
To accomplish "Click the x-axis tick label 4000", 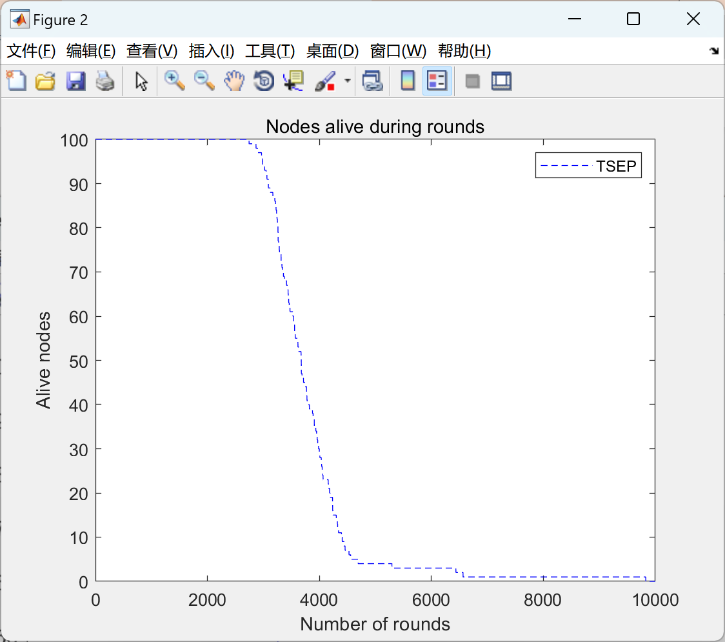I will [319, 600].
